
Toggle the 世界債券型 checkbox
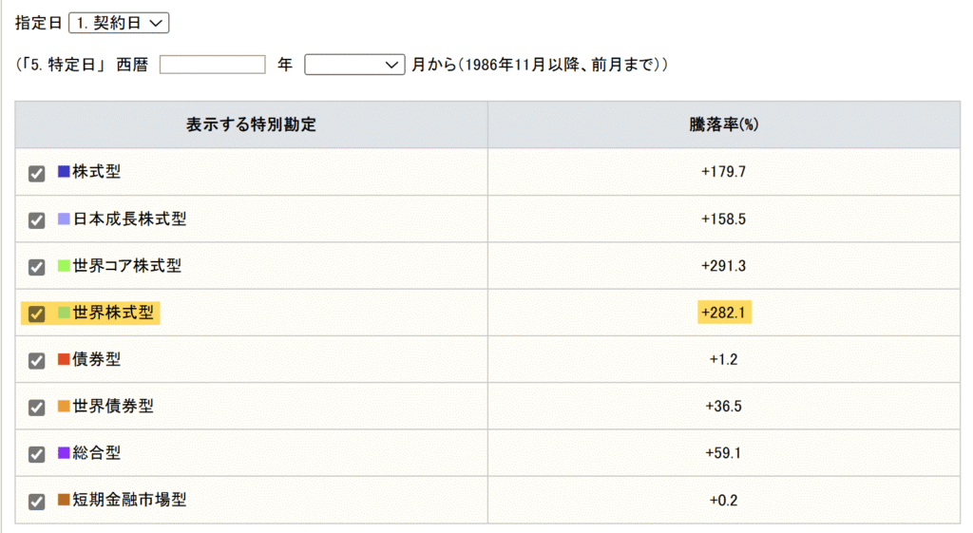37,407
